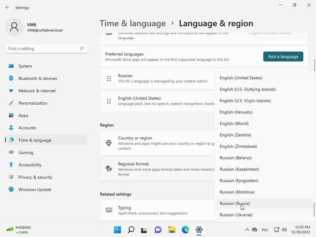Grab the drag handle beside English (United States)

pos(109,101)
